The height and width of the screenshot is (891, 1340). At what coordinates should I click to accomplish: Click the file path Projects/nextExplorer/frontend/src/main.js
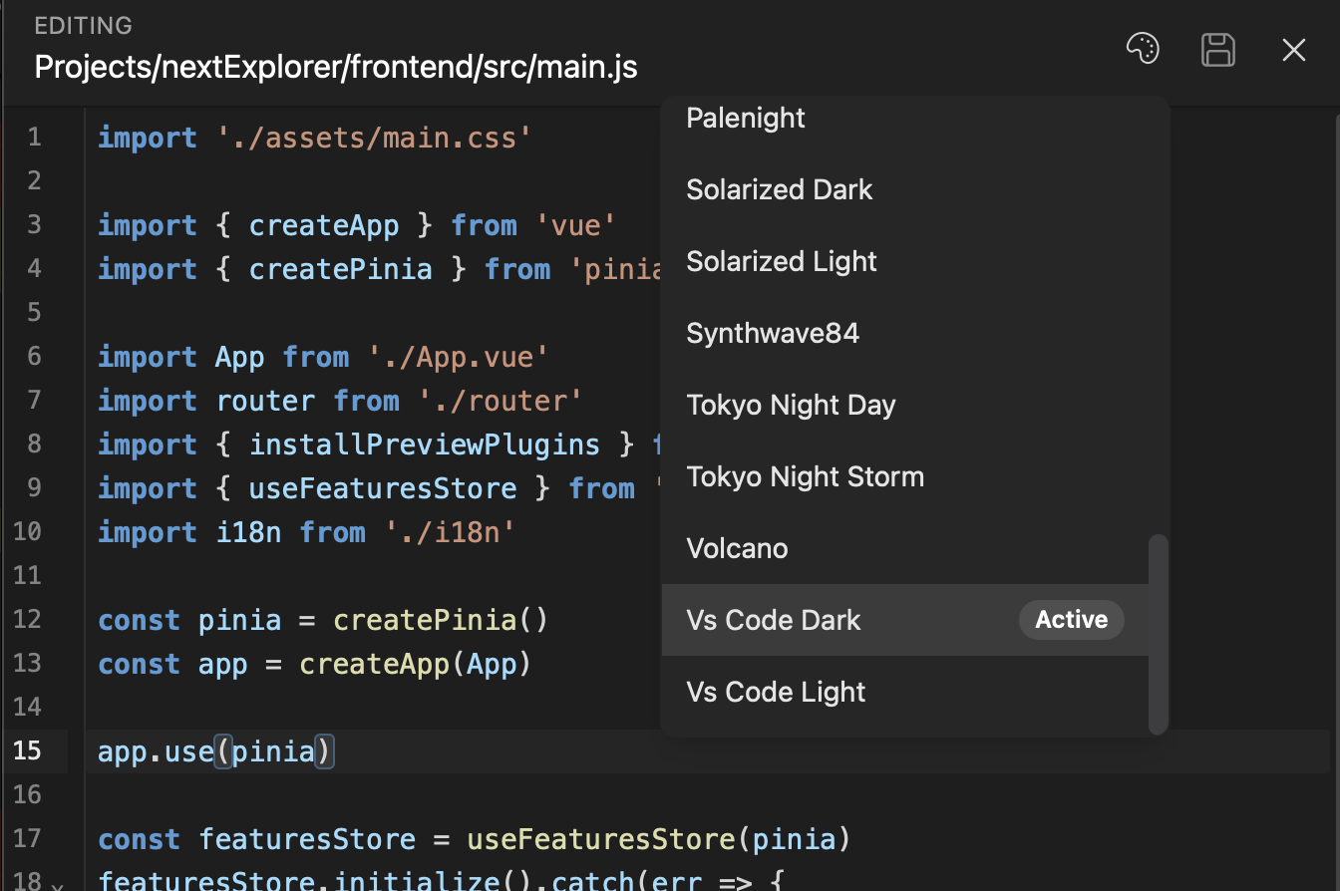point(336,67)
